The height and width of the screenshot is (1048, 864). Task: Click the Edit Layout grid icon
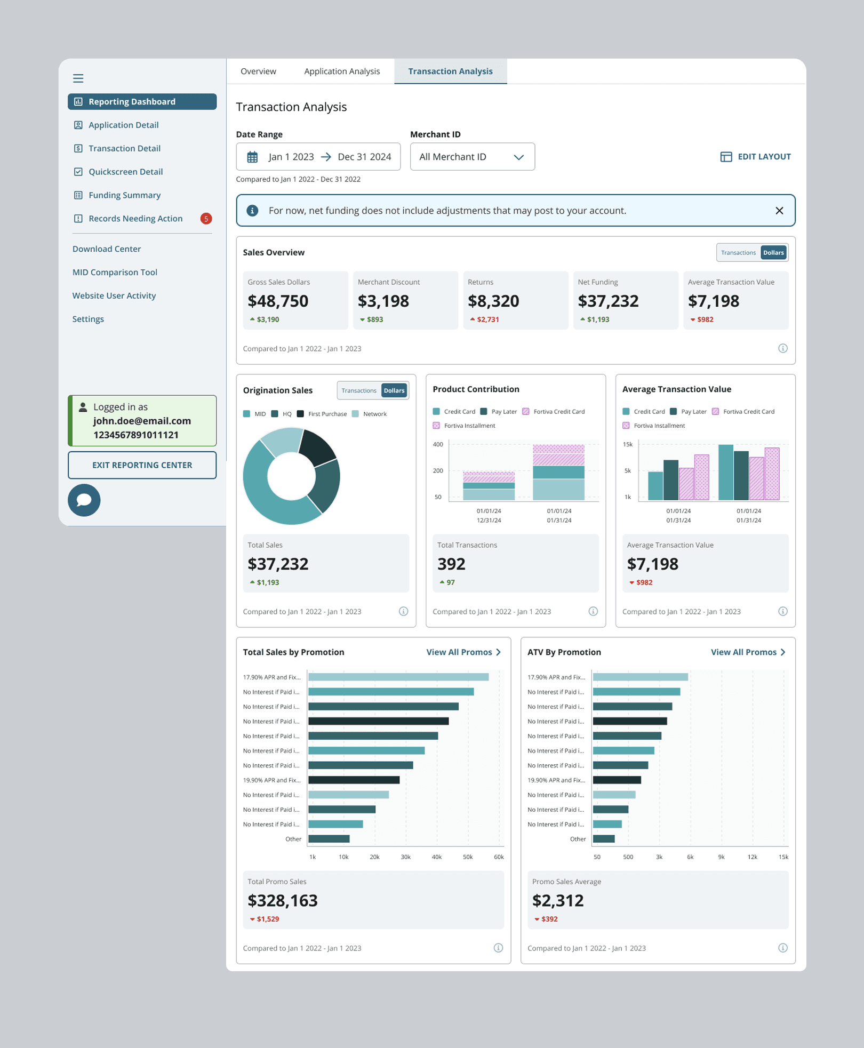point(726,156)
